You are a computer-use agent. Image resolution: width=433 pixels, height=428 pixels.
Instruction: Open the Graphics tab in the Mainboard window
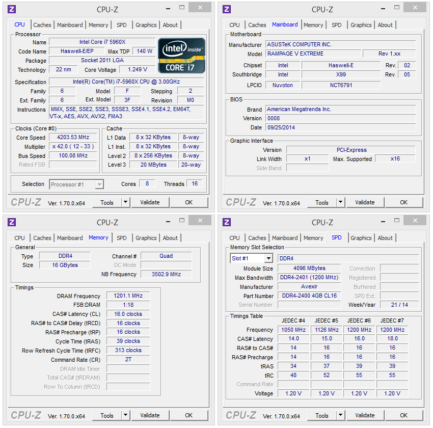click(x=361, y=25)
